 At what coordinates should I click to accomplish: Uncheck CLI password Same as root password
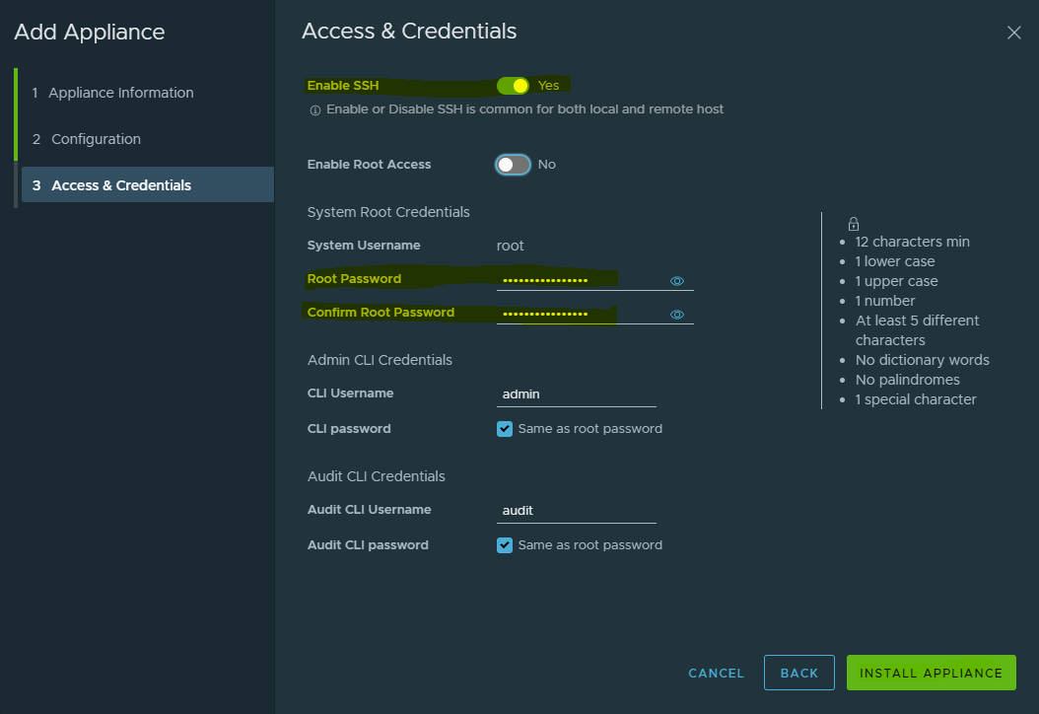(505, 429)
